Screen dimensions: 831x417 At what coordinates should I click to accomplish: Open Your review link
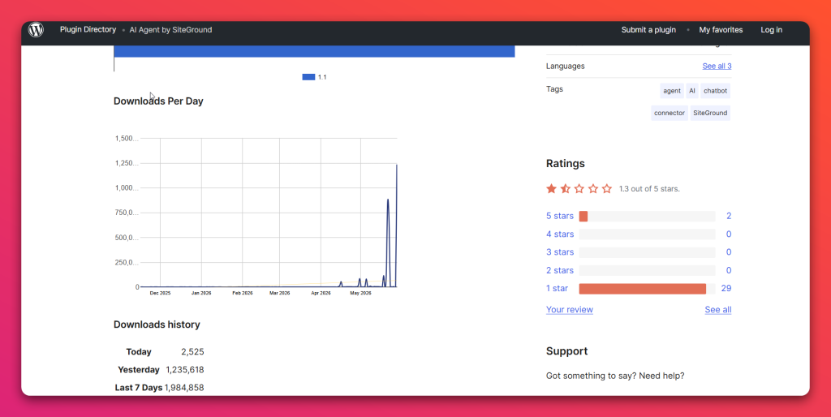569,309
